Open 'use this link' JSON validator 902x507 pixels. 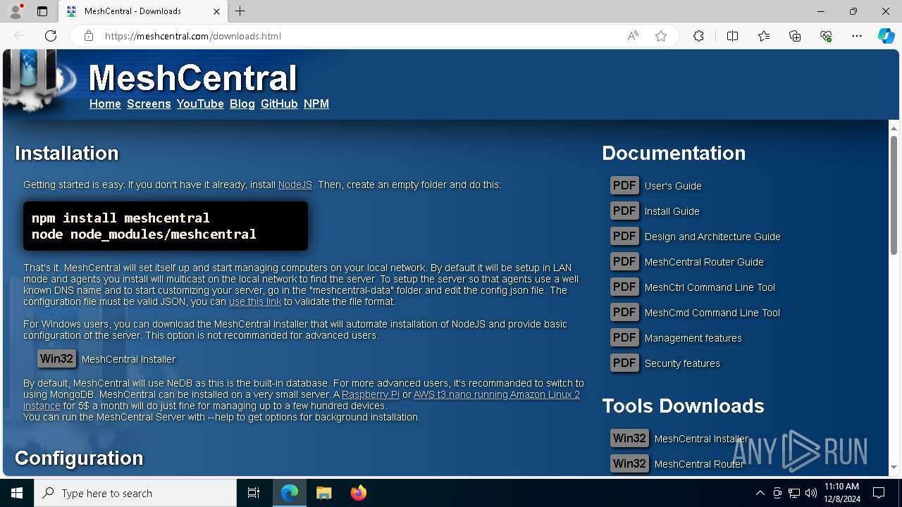coord(255,301)
